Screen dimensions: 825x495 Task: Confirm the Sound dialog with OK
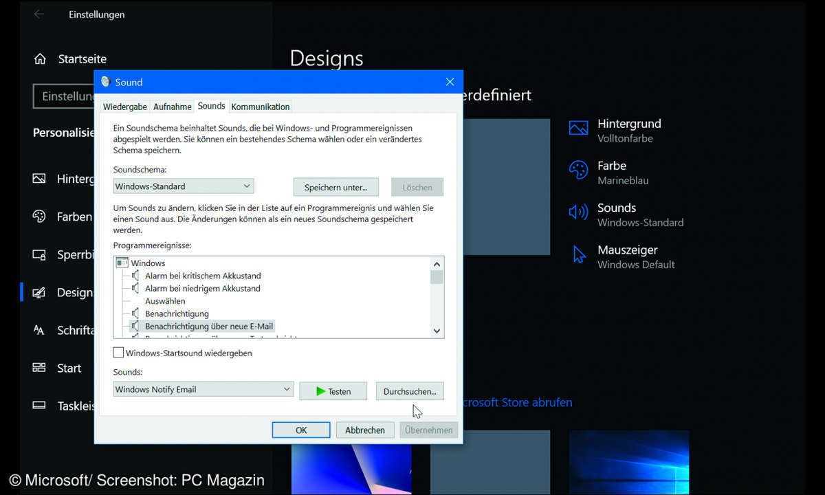(x=301, y=430)
